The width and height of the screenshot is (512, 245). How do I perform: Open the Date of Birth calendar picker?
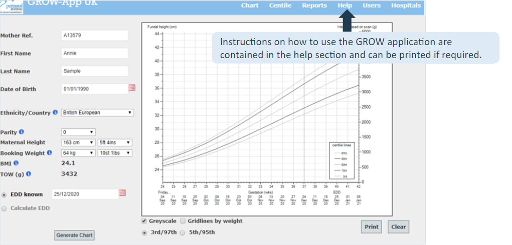[132, 88]
